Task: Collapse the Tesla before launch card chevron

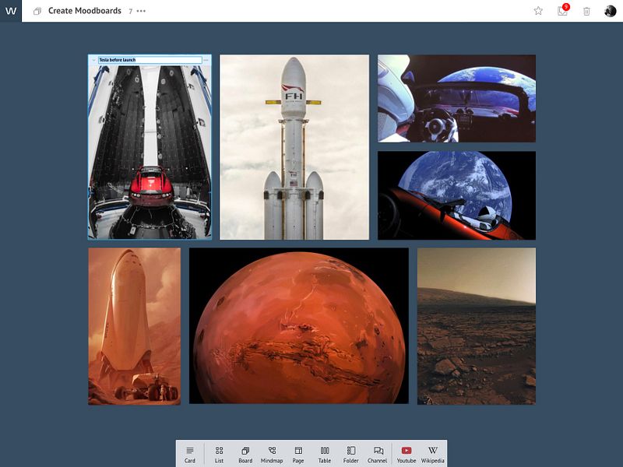Action: point(93,60)
